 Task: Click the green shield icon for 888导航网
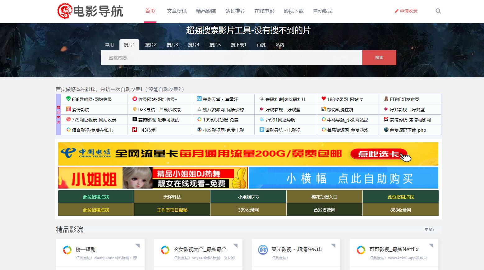tap(68, 99)
